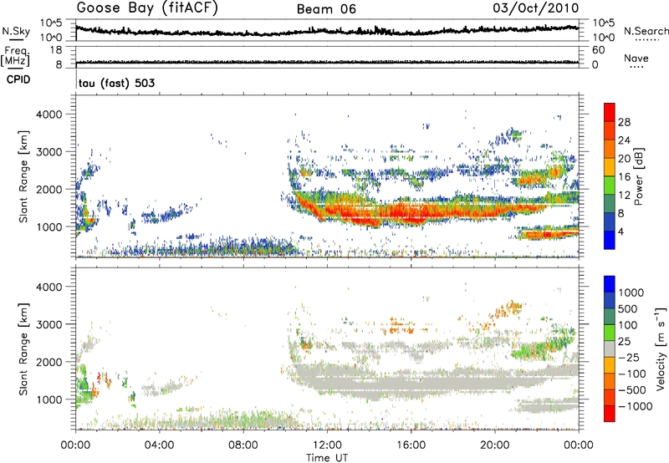The image size is (669, 463).
Task: Click the "08:00" time tick label
Action: click(x=243, y=445)
